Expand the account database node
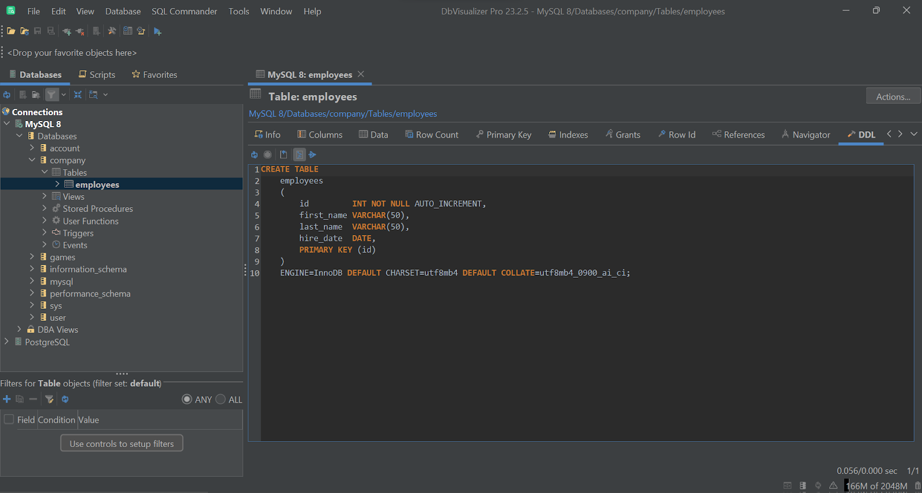The height and width of the screenshot is (493, 922). tap(32, 148)
